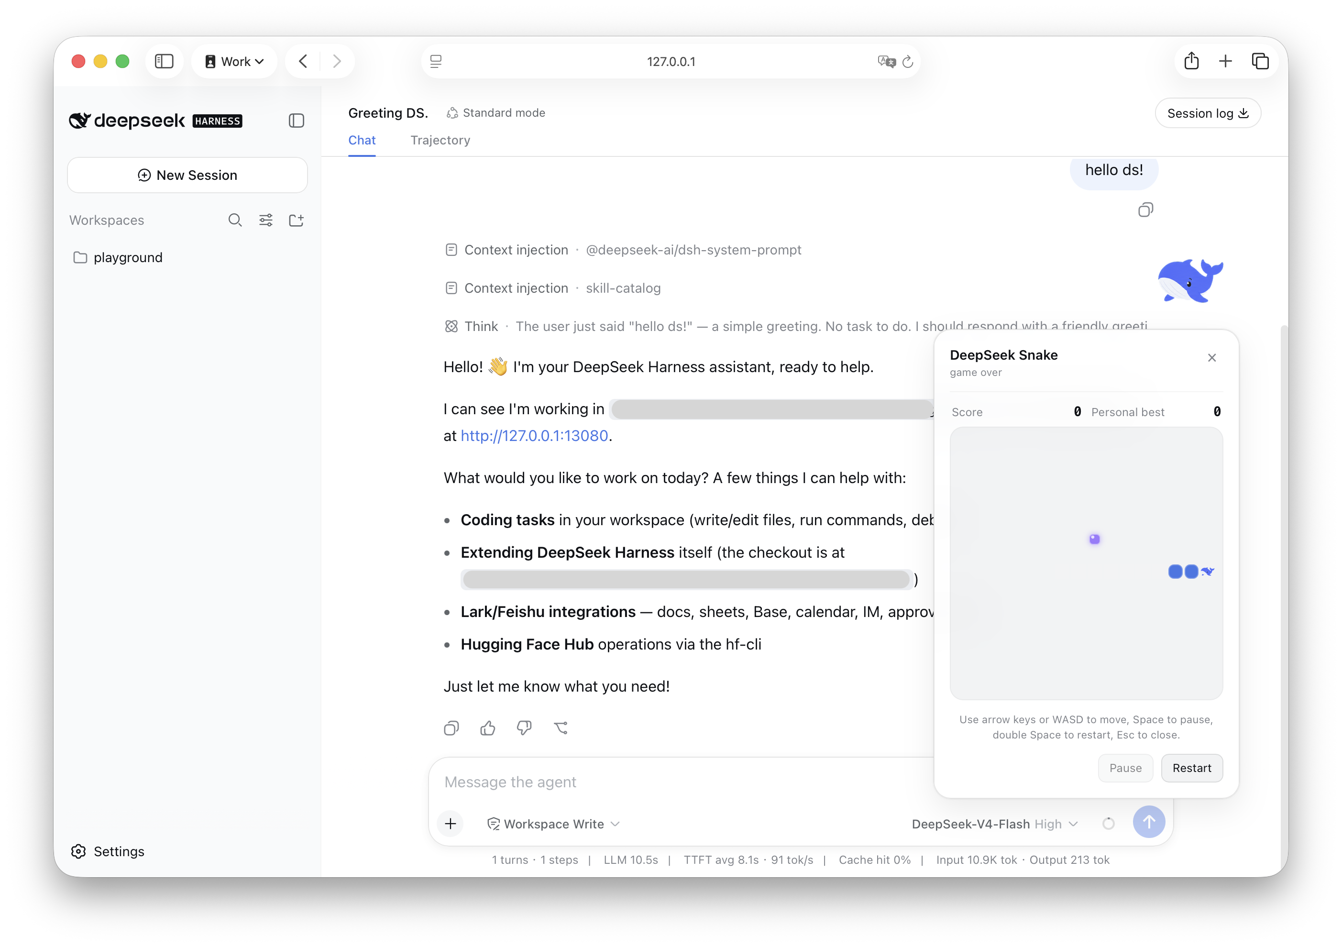Click the Standard mode indicator
Image resolution: width=1342 pixels, height=948 pixels.
495,113
